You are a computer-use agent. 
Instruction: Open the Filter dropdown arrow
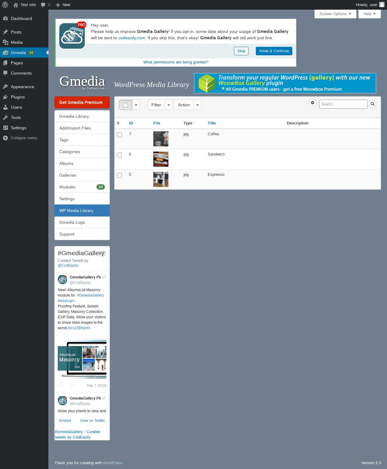(169, 105)
